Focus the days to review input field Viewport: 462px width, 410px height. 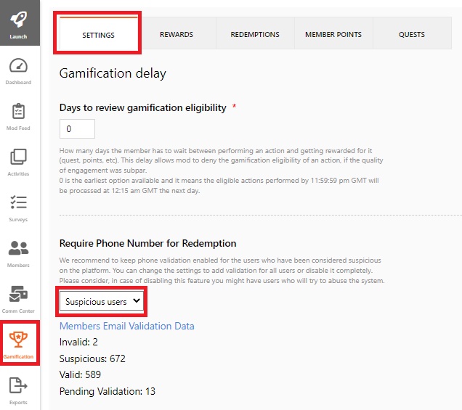point(77,128)
